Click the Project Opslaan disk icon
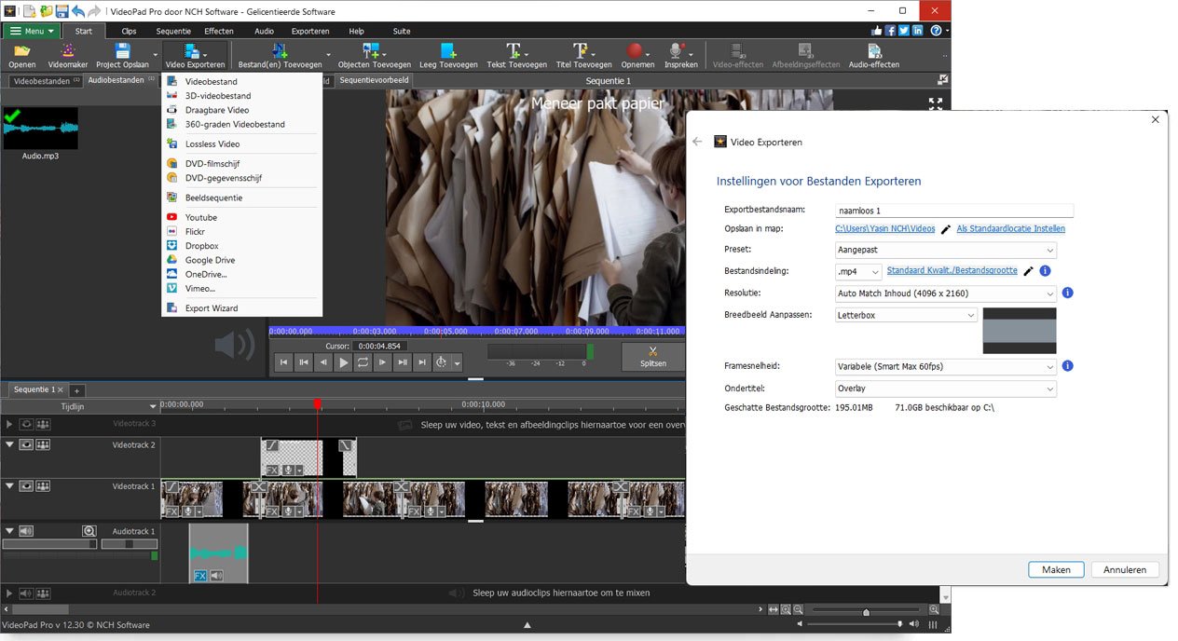1178x641 pixels. click(x=122, y=50)
